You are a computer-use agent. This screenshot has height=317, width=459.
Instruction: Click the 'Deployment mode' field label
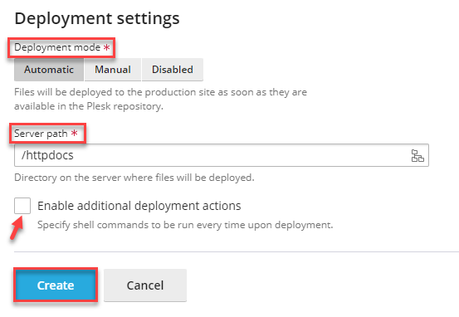[x=57, y=47]
